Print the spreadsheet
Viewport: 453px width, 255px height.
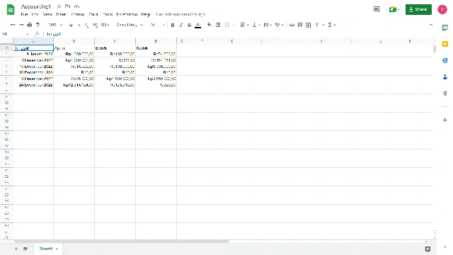point(30,25)
